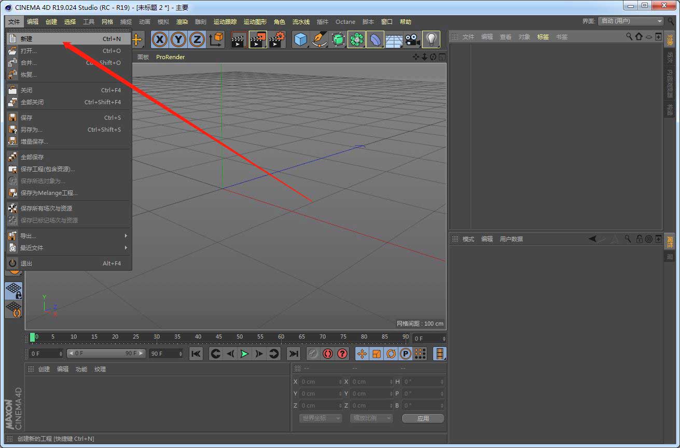Toggle point-level animation dots icon
Viewport: 680px width, 448px height.
[420, 354]
